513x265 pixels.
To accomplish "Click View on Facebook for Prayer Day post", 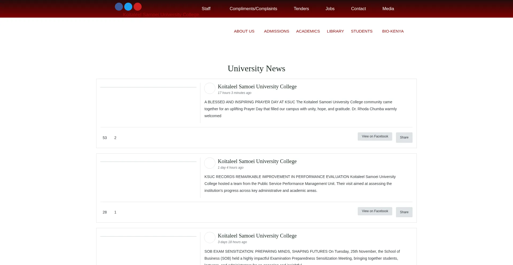I will [x=375, y=136].
